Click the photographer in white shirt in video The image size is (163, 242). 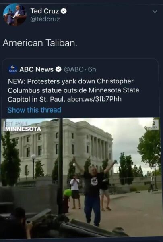(x=75, y=192)
